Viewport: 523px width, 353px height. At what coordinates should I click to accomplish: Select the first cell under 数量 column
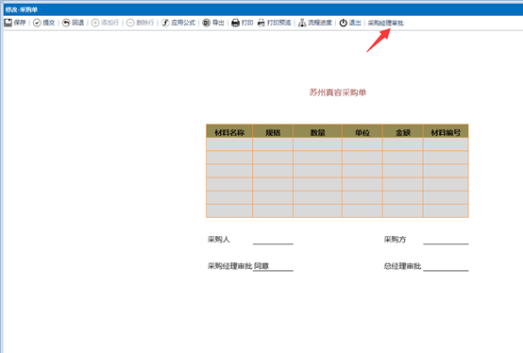tap(317, 144)
